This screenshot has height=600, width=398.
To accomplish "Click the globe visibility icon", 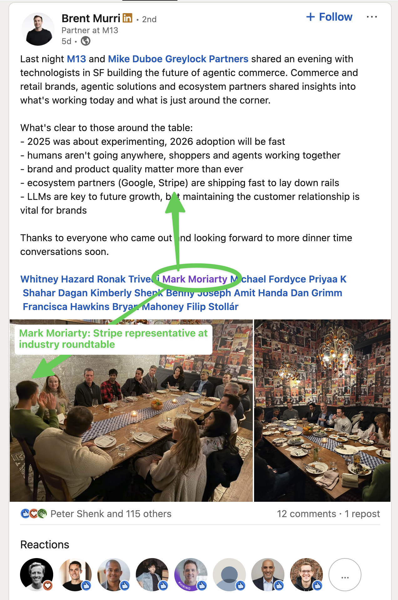I will coord(85,41).
